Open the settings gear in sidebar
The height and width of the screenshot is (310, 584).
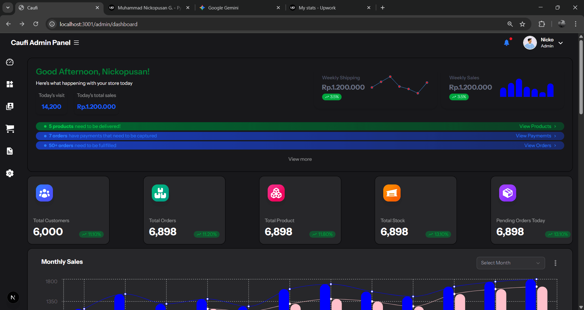(x=10, y=173)
